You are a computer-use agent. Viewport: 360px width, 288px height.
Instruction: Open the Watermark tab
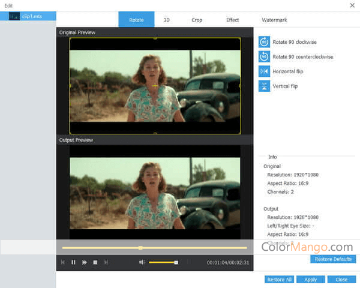point(274,20)
